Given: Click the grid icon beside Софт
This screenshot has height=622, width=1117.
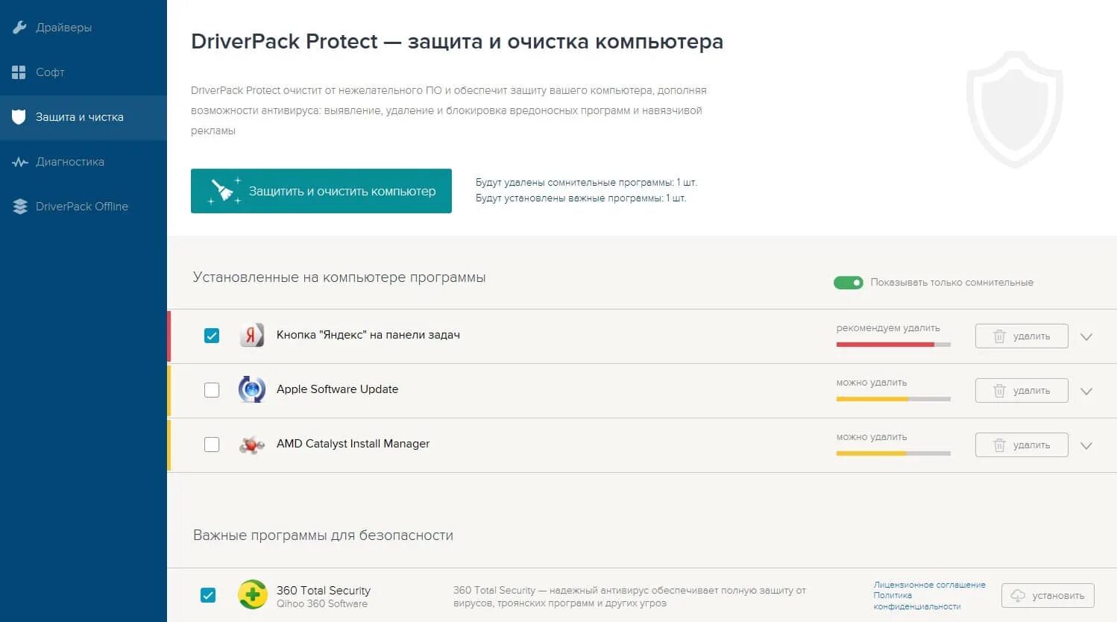Looking at the screenshot, I should pyautogui.click(x=19, y=72).
